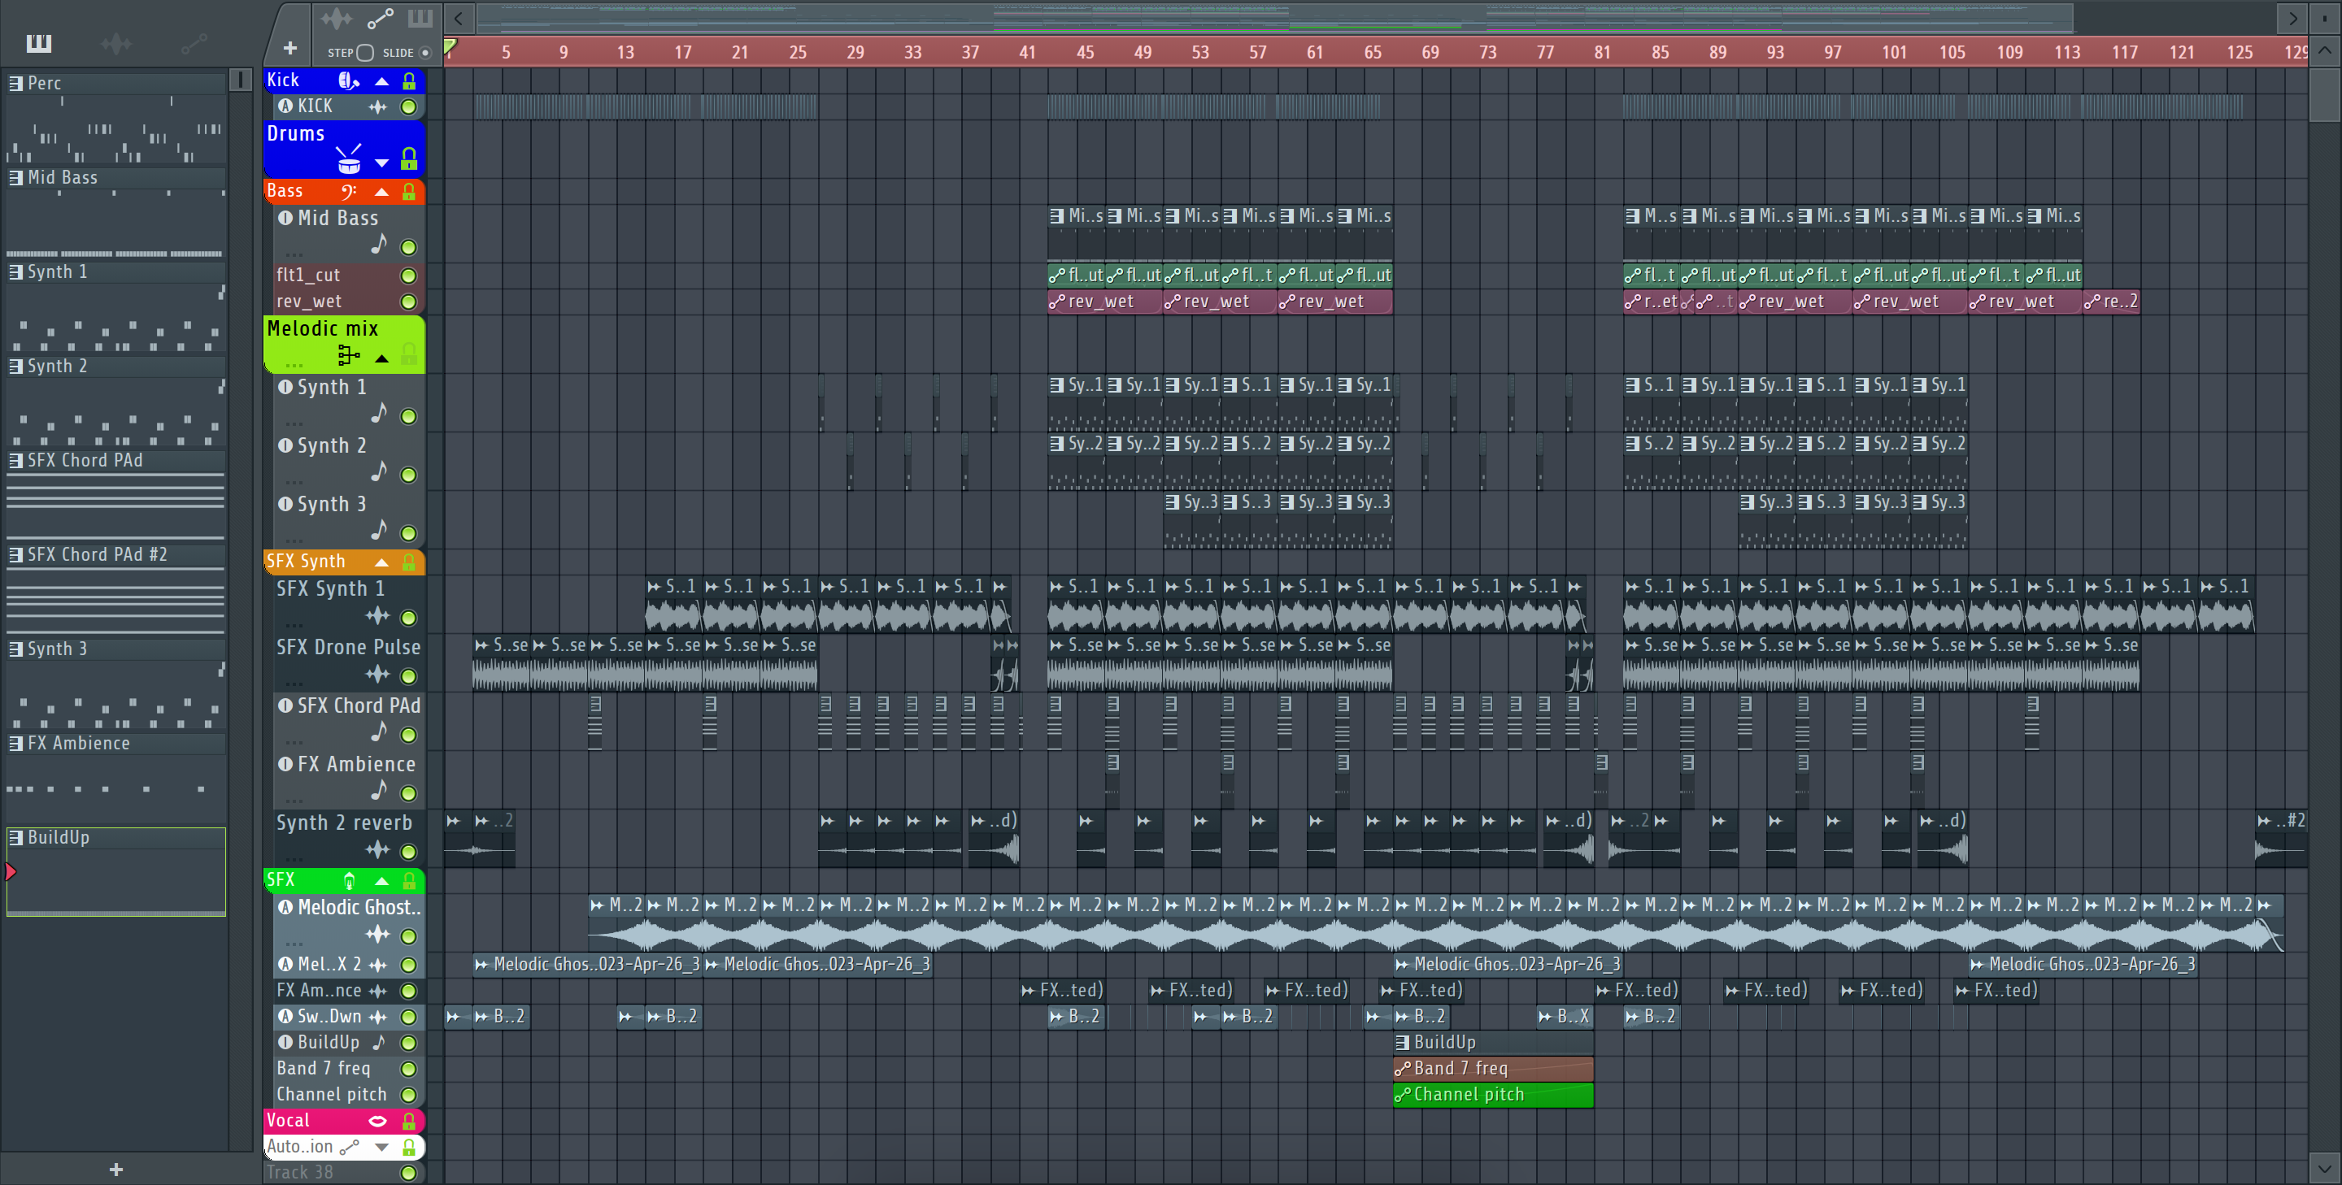The height and width of the screenshot is (1185, 2342).
Task: Select the Channel pitch track header
Action: tap(349, 1095)
